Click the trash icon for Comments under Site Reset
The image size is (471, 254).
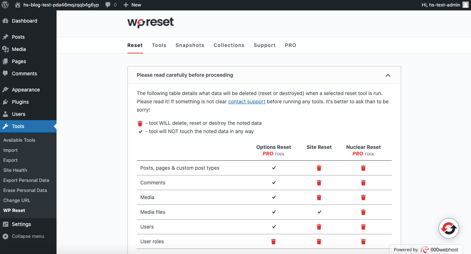coord(319,183)
